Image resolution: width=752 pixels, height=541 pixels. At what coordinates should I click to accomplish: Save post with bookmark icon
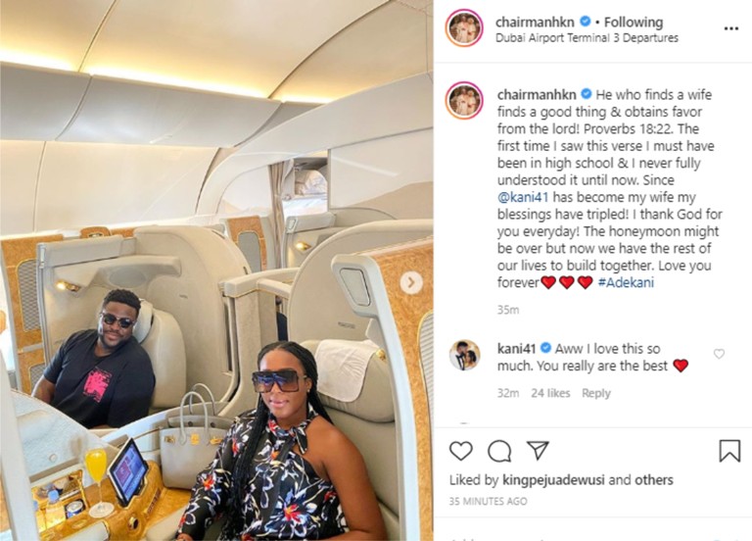729,451
